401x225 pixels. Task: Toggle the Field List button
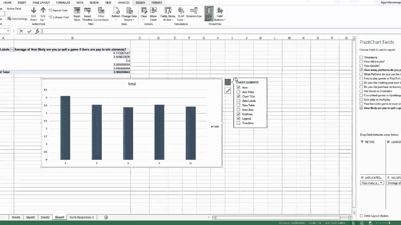209,14
